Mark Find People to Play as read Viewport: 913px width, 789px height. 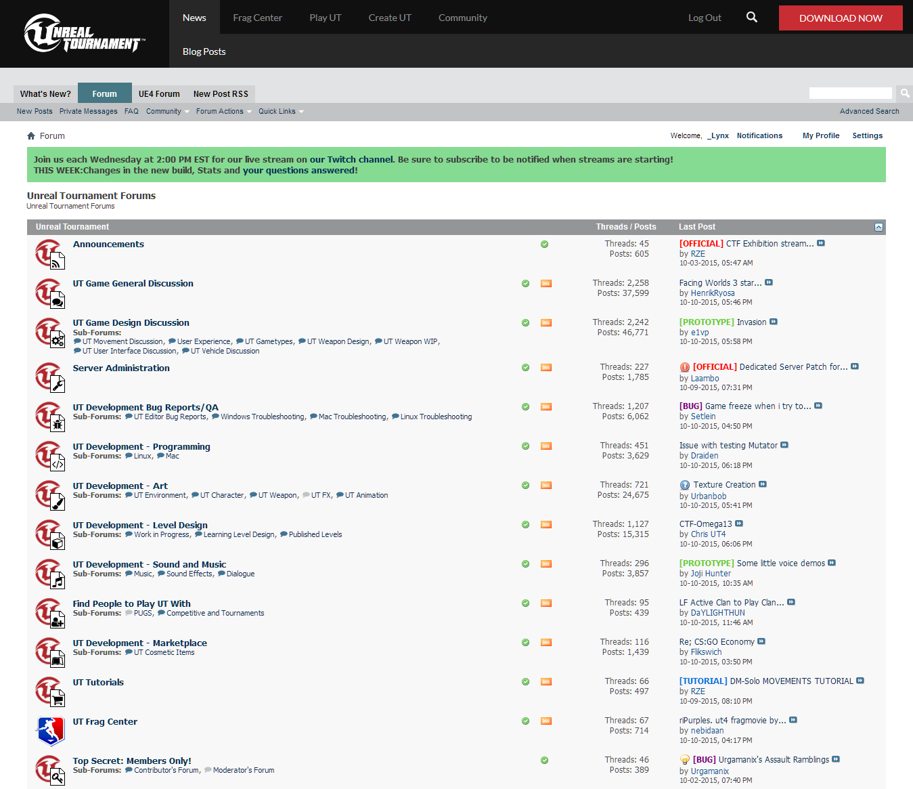(526, 603)
